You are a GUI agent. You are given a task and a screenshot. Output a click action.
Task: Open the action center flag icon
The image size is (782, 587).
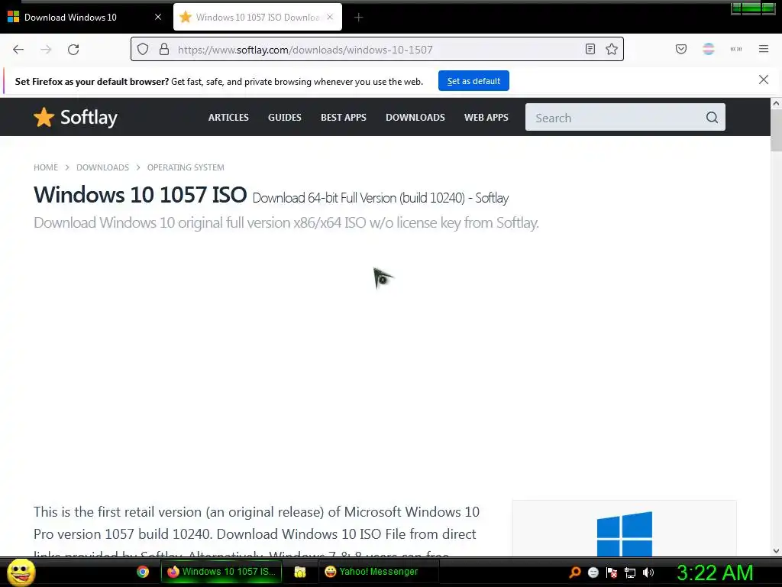(x=612, y=572)
